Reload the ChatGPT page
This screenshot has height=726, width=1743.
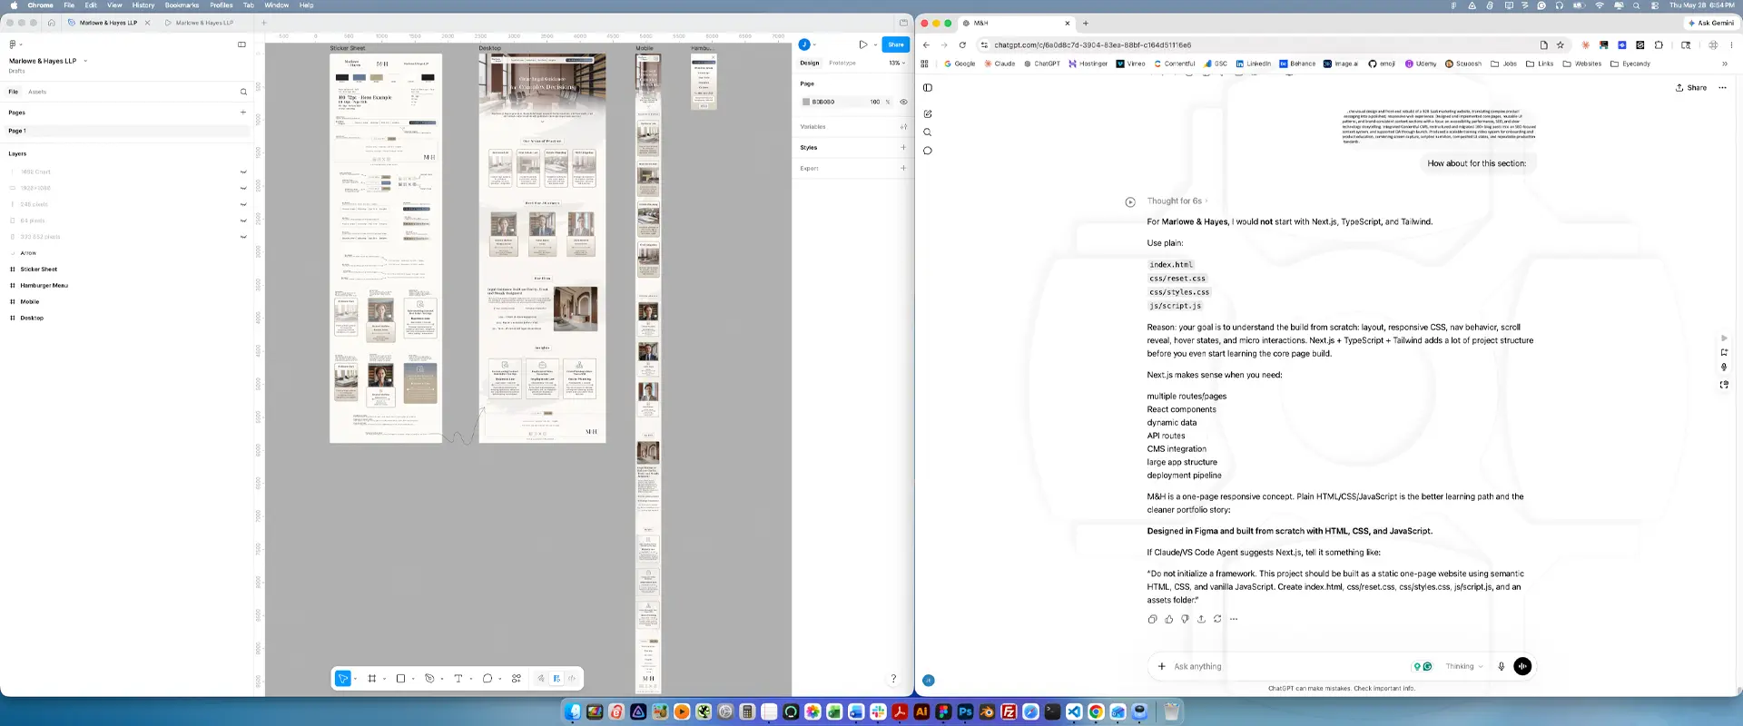click(962, 44)
